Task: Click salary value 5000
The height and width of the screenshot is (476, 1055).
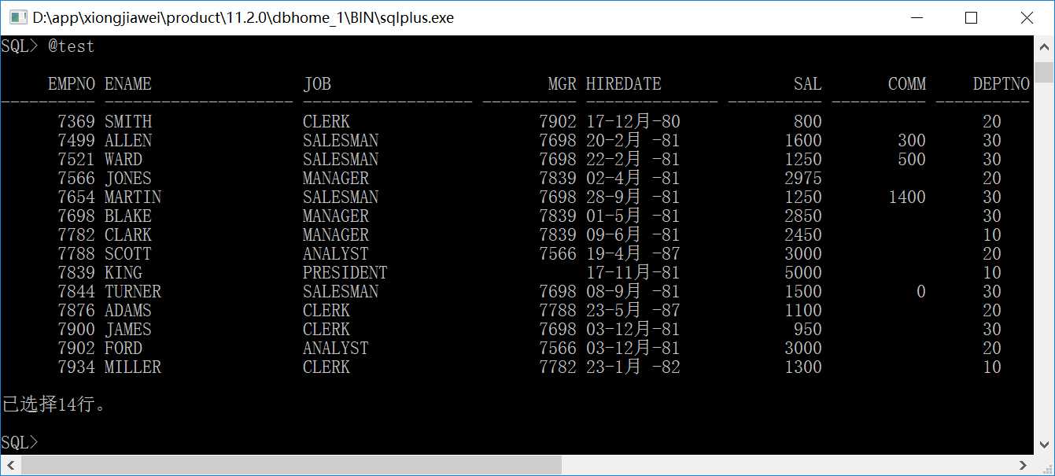Action: click(803, 273)
